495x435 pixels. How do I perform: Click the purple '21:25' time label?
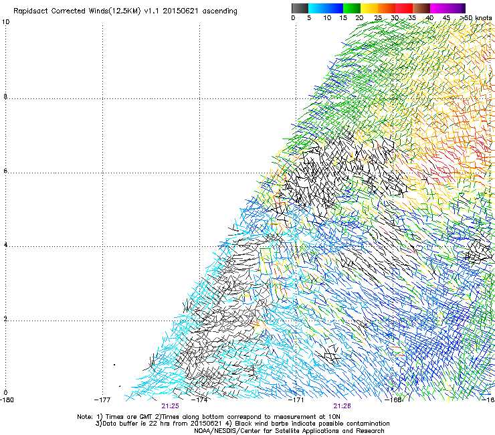170,406
